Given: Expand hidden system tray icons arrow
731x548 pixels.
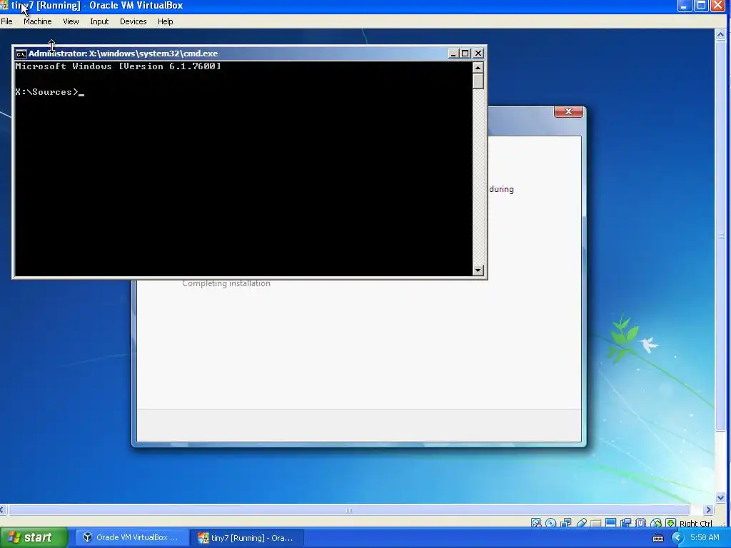Looking at the screenshot, I should coord(678,538).
